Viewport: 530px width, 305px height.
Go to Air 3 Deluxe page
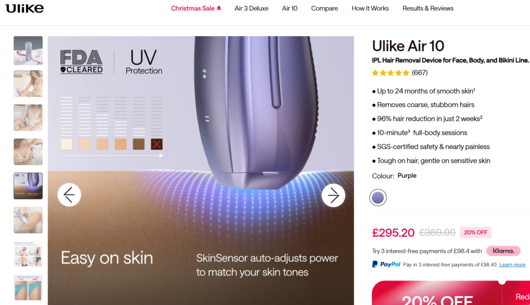pos(252,8)
